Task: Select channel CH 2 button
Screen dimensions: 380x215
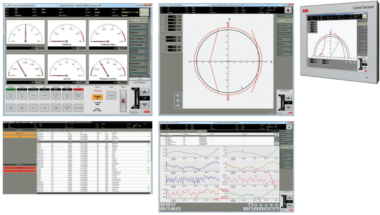Action: [x=33, y=108]
